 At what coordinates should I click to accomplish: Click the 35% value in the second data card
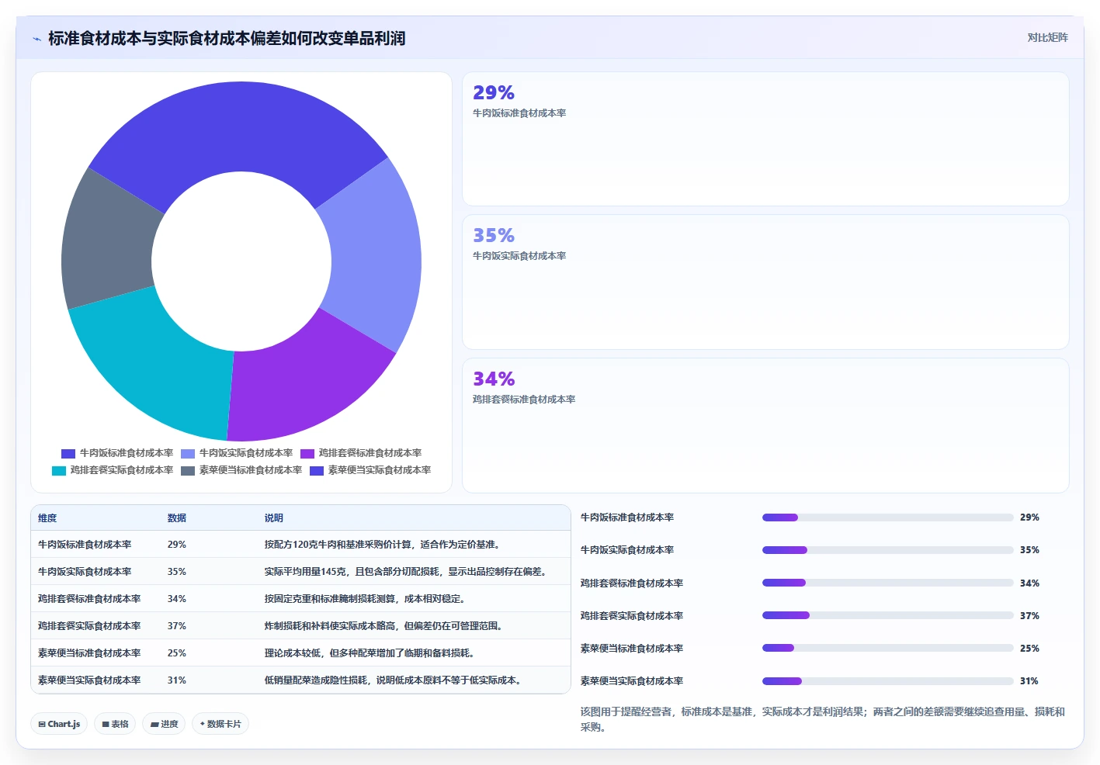click(x=494, y=236)
